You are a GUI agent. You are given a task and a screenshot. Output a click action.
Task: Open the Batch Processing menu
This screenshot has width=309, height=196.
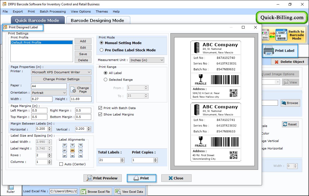(x=53, y=11)
